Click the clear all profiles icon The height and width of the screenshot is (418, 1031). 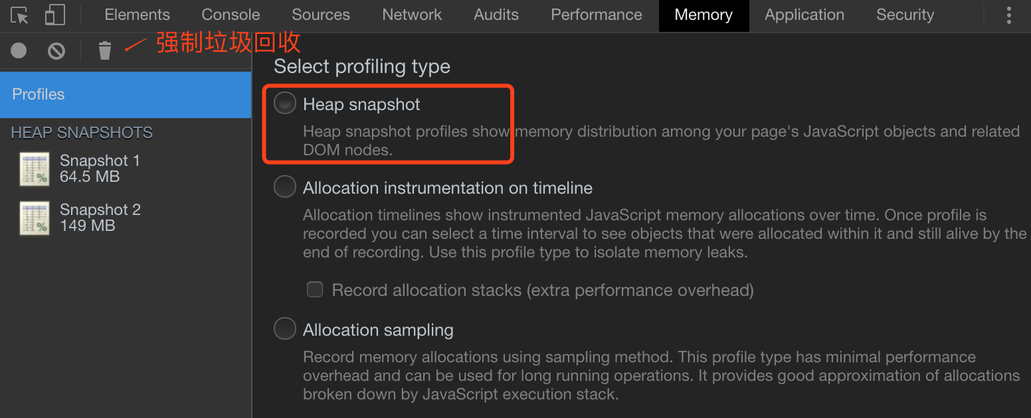pos(56,50)
